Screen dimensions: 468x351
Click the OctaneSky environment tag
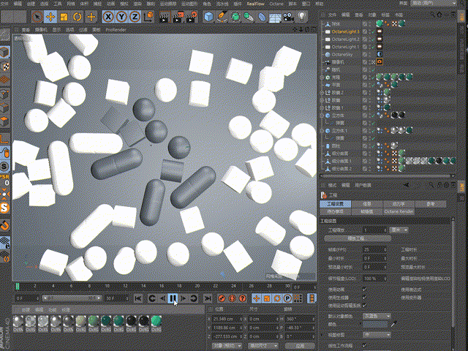coord(380,54)
